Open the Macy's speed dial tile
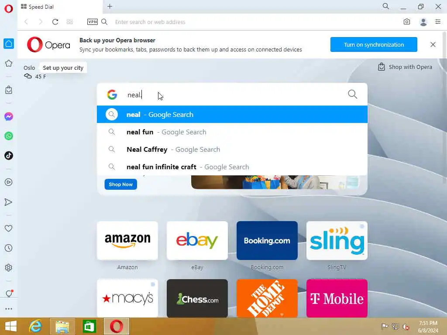The height and width of the screenshot is (335, 447). [x=127, y=298]
